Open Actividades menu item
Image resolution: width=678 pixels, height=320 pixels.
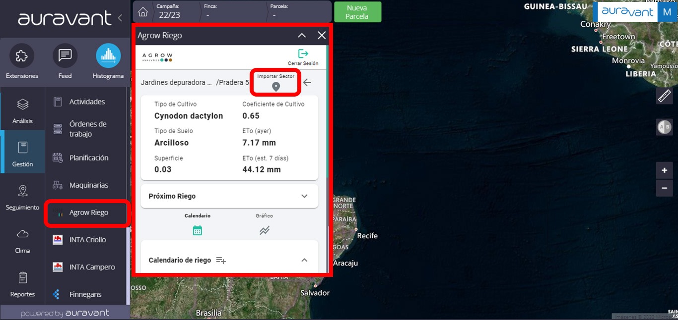(x=87, y=102)
